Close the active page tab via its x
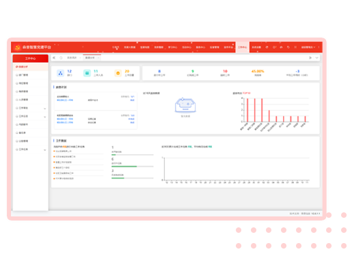Screen dimensions: 350x254 (98, 58)
